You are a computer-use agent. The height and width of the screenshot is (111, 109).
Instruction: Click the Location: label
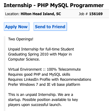click(12, 14)
